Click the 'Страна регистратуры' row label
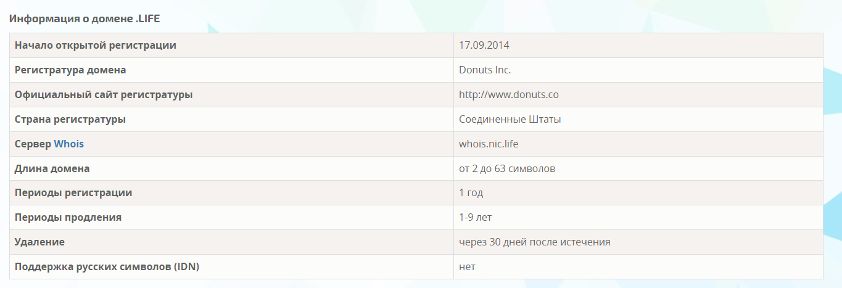This screenshot has width=842, height=288. coord(70,119)
